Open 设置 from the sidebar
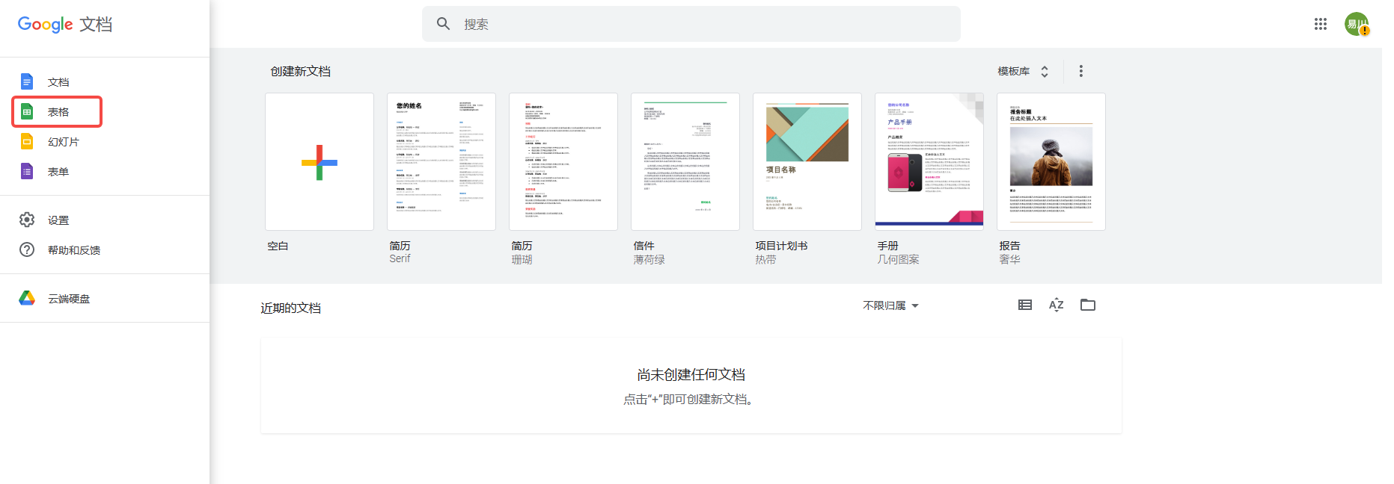The image size is (1394, 484). tap(58, 220)
